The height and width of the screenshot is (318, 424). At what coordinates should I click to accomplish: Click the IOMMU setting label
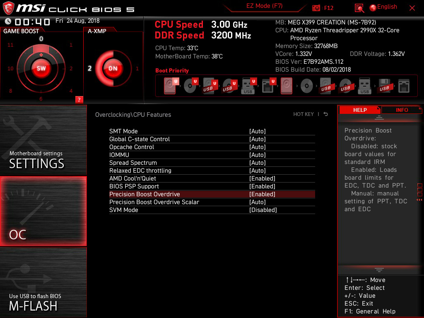(x=119, y=155)
